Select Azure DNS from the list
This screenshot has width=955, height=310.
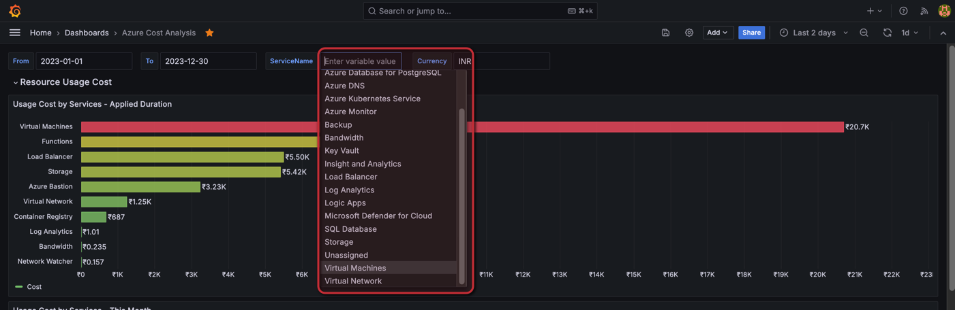[x=389, y=86]
